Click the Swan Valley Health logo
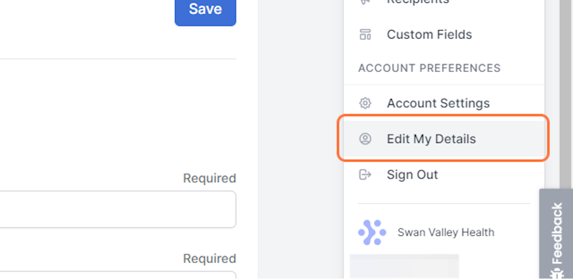This screenshot has width=573, height=279. [372, 232]
